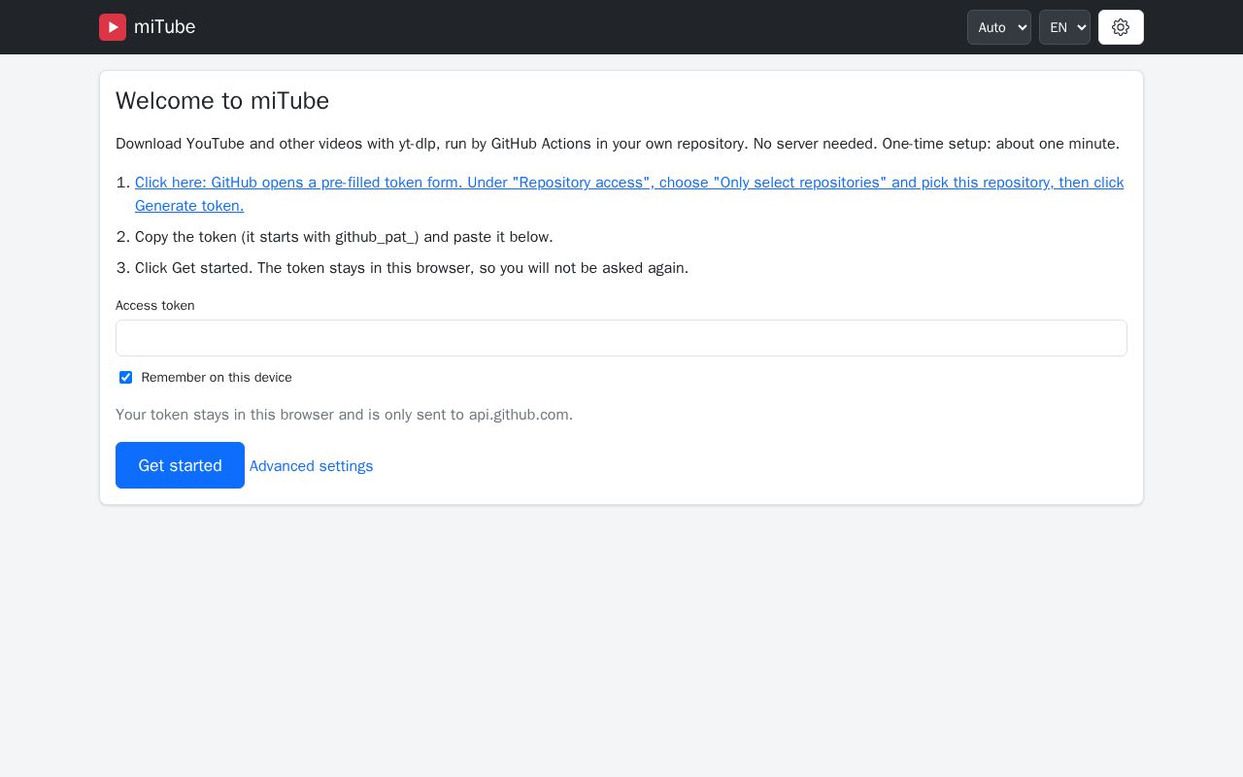Open the Advanced settings link

[x=311, y=466]
